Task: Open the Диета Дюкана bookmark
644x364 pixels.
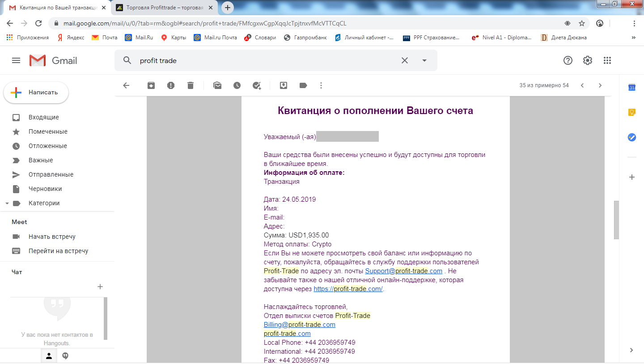Action: point(563,38)
